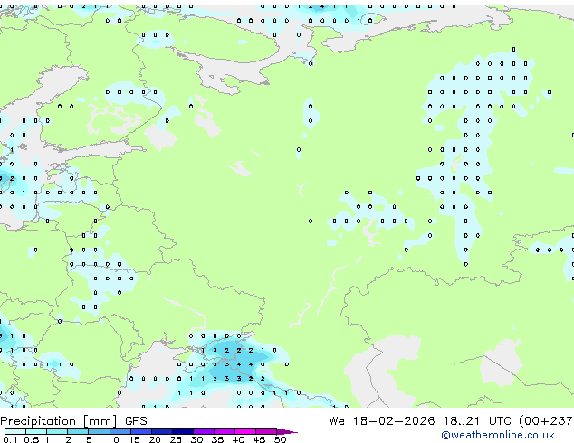This screenshot has width=574, height=443.
Task: Click the above-50 mm purple arrow tip
Action: (x=287, y=431)
